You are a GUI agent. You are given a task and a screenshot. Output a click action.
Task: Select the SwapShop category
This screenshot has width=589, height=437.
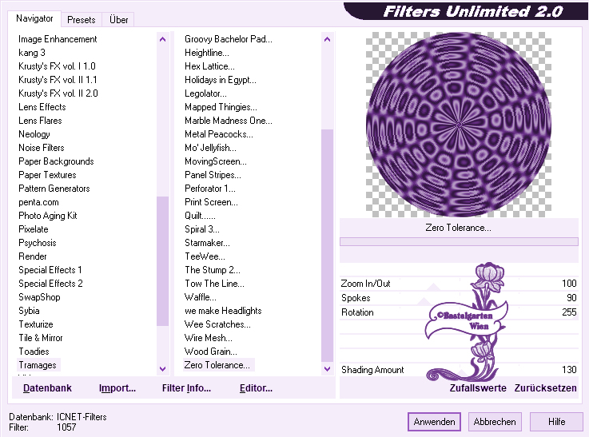[39, 297]
